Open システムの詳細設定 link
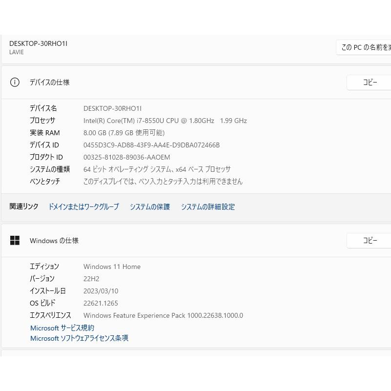Screen dimensions: 391x391 point(208,206)
